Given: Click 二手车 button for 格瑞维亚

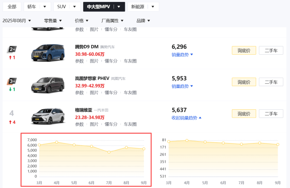Looking at the screenshot, I should point(271,114).
